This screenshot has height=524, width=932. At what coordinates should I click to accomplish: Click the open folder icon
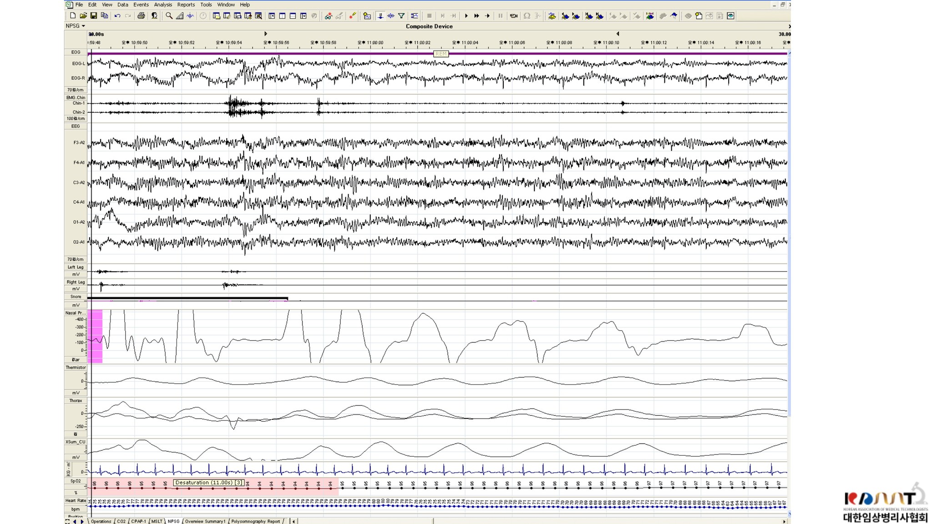[83, 16]
